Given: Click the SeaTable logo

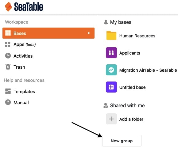Looking at the screenshot, I should point(24,7).
